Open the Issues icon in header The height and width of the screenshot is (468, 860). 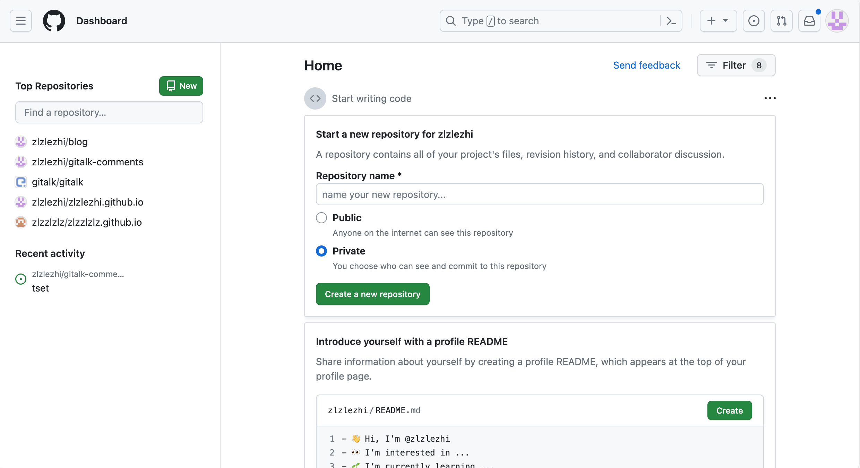(754, 21)
